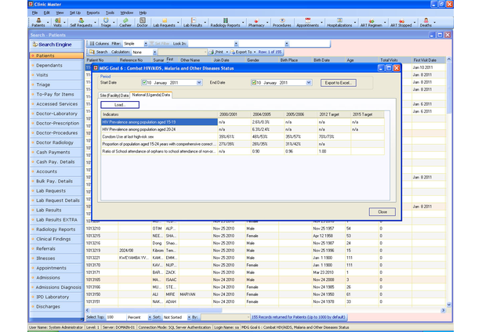The image size is (482, 332).
Task: Click the Close button in MDG dialog
Action: pyautogui.click(x=382, y=211)
